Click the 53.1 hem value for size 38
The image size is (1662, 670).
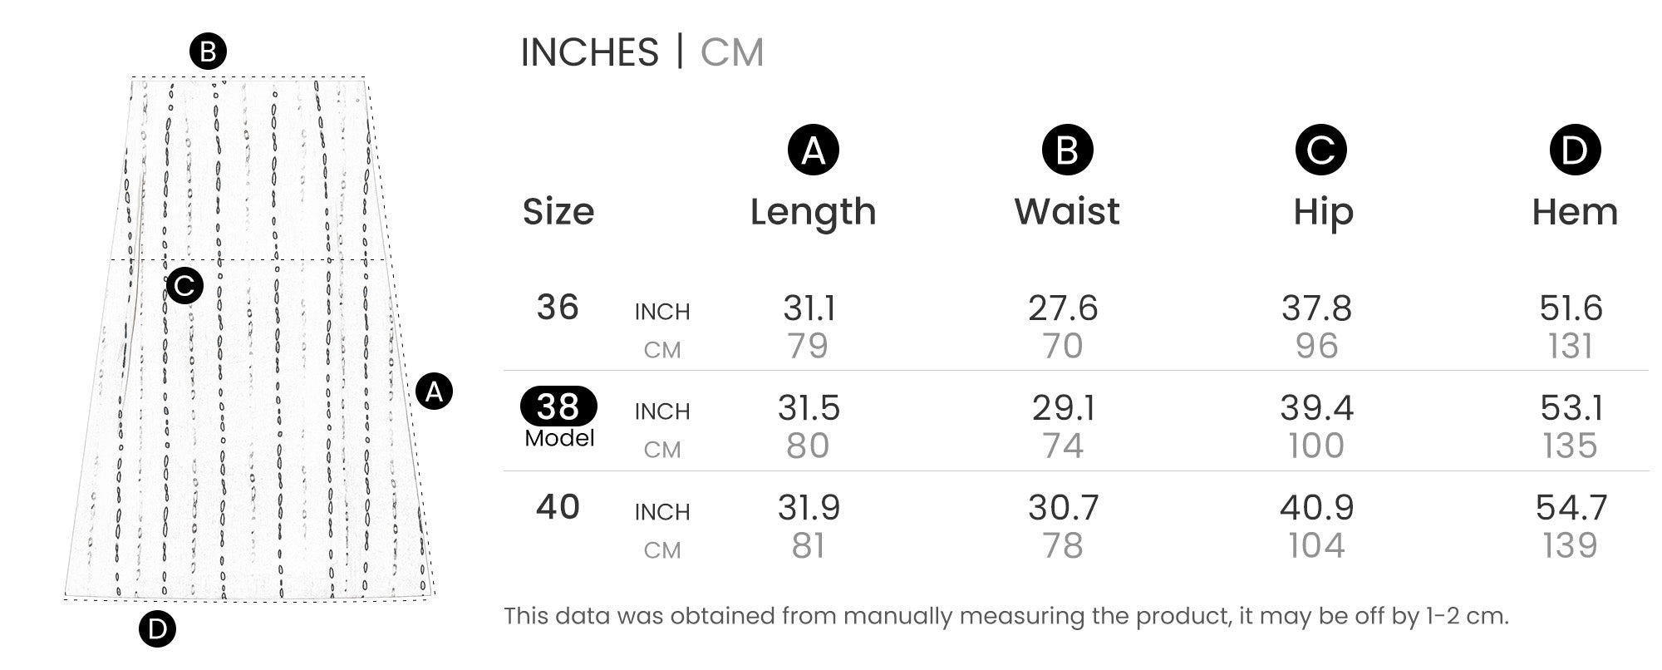pyautogui.click(x=1571, y=408)
